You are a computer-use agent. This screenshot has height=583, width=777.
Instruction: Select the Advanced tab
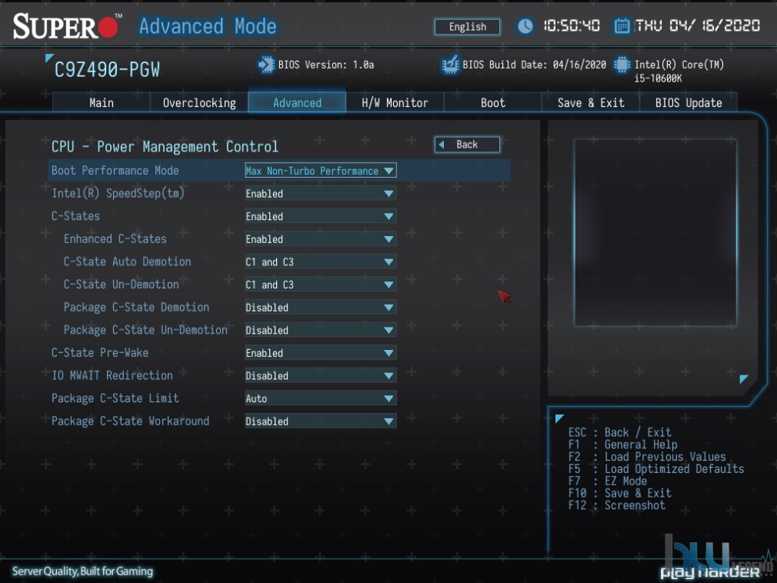tap(297, 102)
